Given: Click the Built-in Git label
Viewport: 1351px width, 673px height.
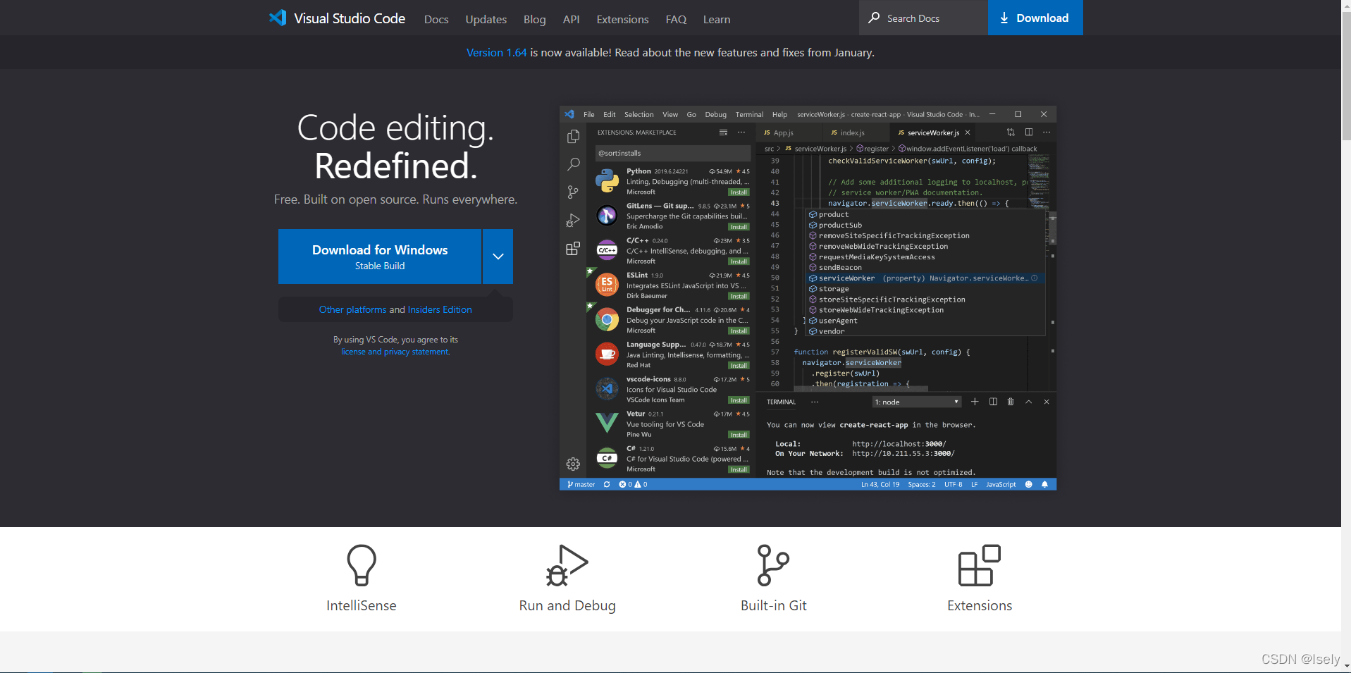Looking at the screenshot, I should [x=773, y=605].
